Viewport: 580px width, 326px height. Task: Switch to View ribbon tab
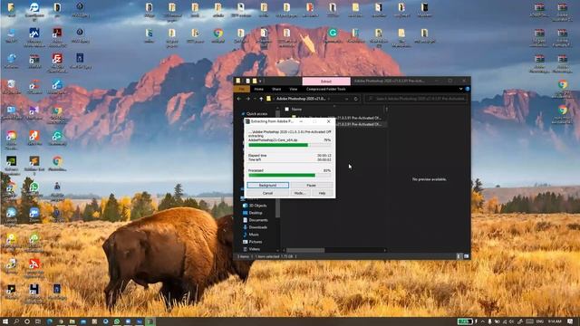(294, 89)
